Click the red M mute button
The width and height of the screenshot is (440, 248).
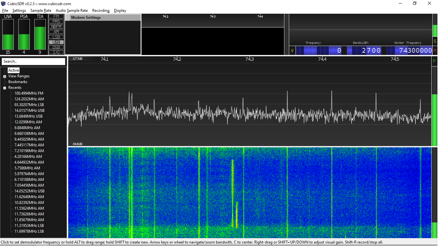[435, 50]
